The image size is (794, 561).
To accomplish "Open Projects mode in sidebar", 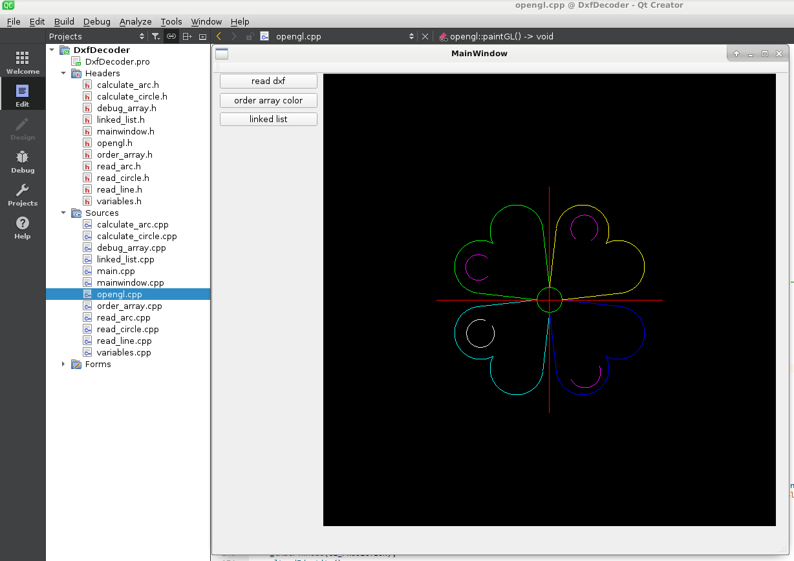I will pos(23,195).
